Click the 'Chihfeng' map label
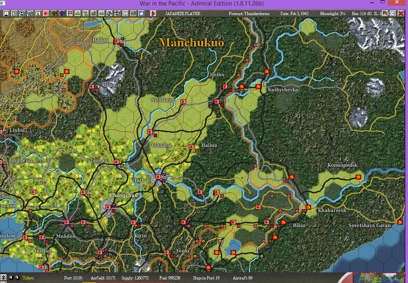 [21, 160]
